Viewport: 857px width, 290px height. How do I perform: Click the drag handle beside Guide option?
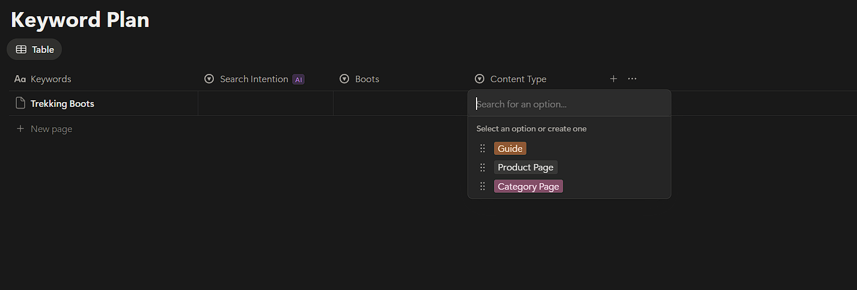click(482, 148)
